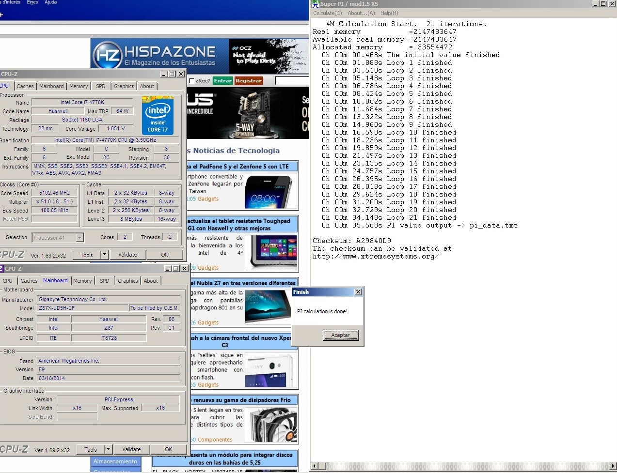
Task: Open Tools dropdown arrow in CPU-Z mainboard window
Action: (108, 449)
